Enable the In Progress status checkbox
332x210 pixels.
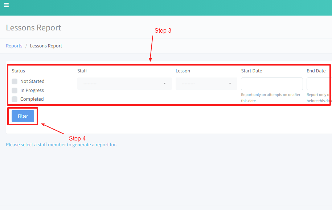(x=15, y=91)
